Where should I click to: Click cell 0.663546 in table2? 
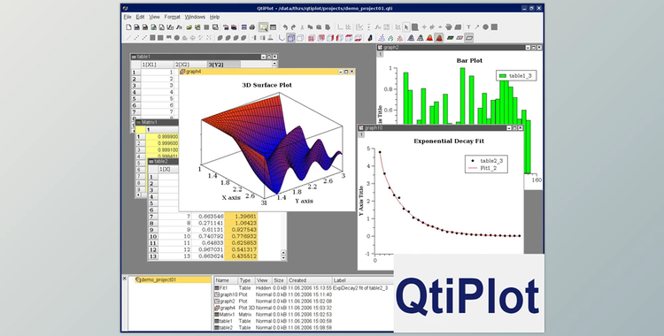click(208, 217)
